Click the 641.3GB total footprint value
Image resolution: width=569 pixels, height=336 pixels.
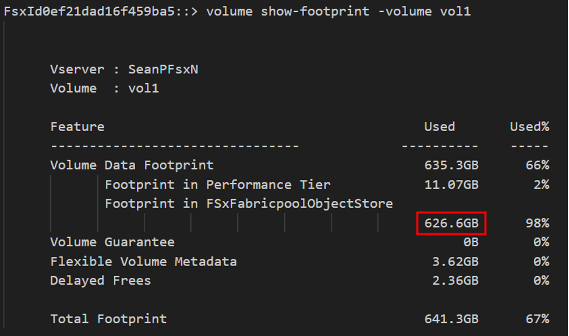point(451,319)
